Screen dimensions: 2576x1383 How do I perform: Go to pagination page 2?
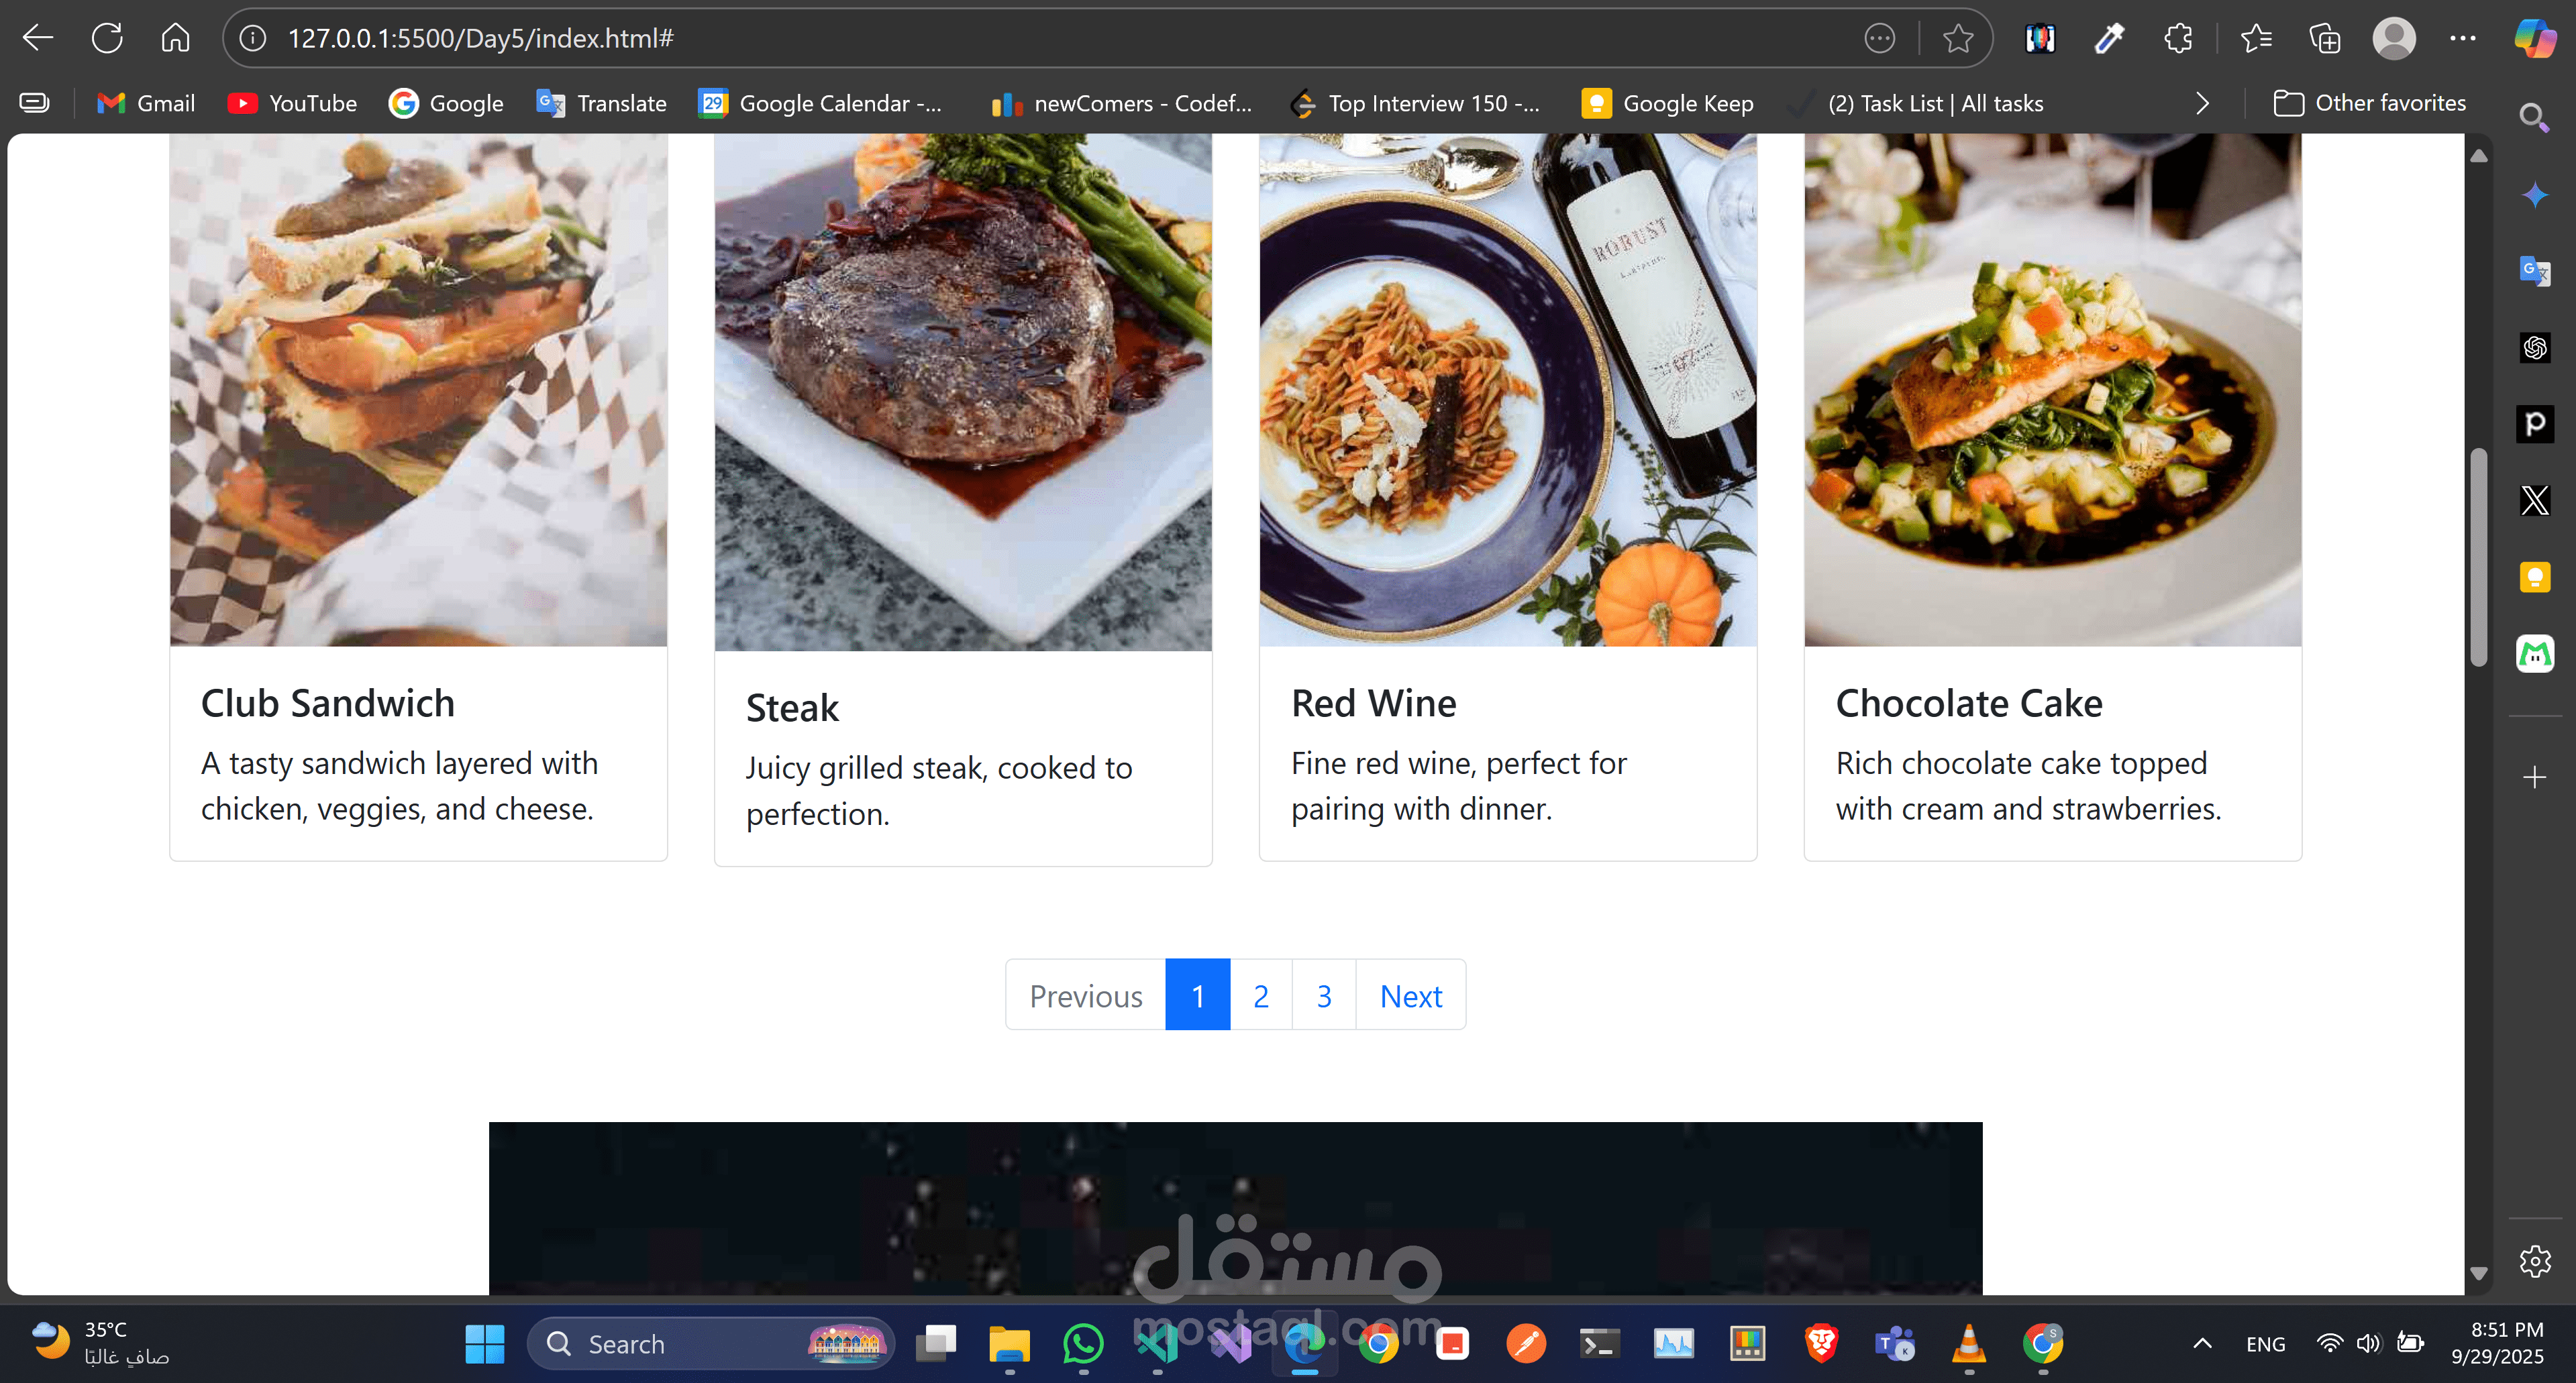(1260, 995)
